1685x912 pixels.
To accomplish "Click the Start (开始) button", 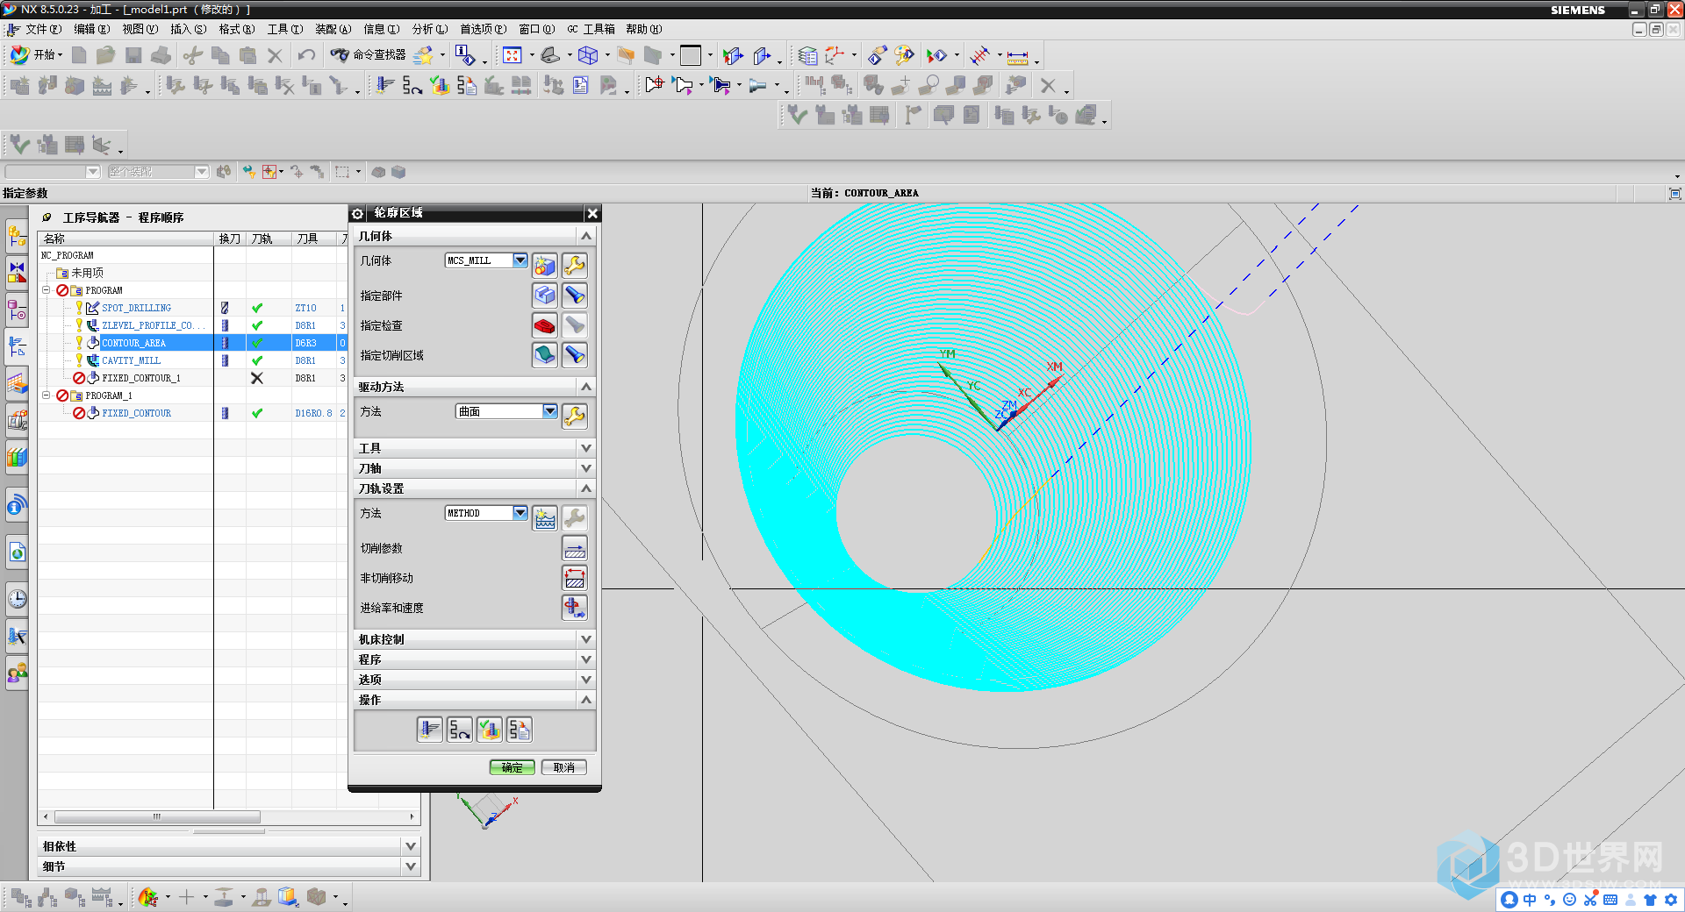I will (35, 54).
